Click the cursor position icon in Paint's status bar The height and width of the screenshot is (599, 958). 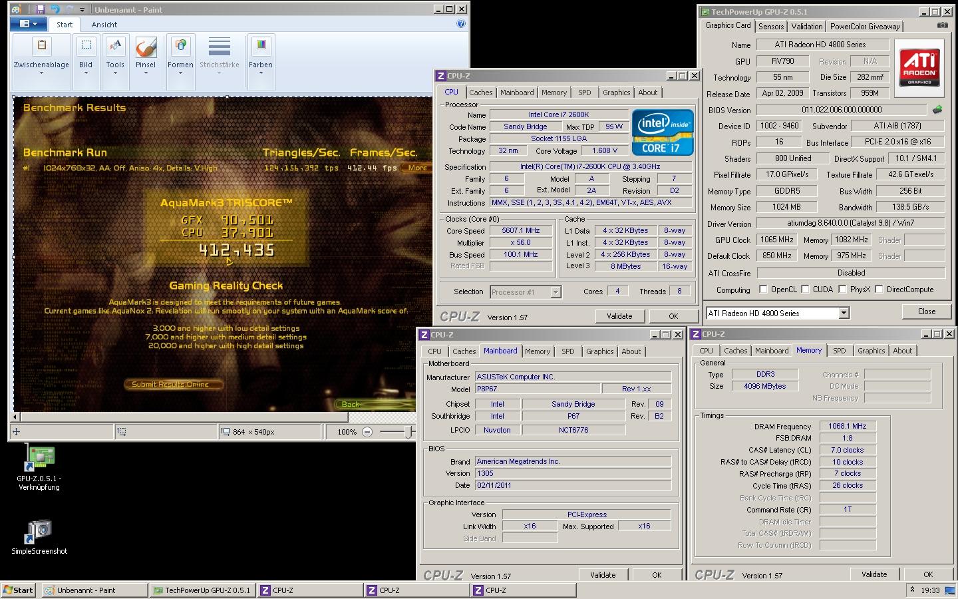click(x=16, y=432)
